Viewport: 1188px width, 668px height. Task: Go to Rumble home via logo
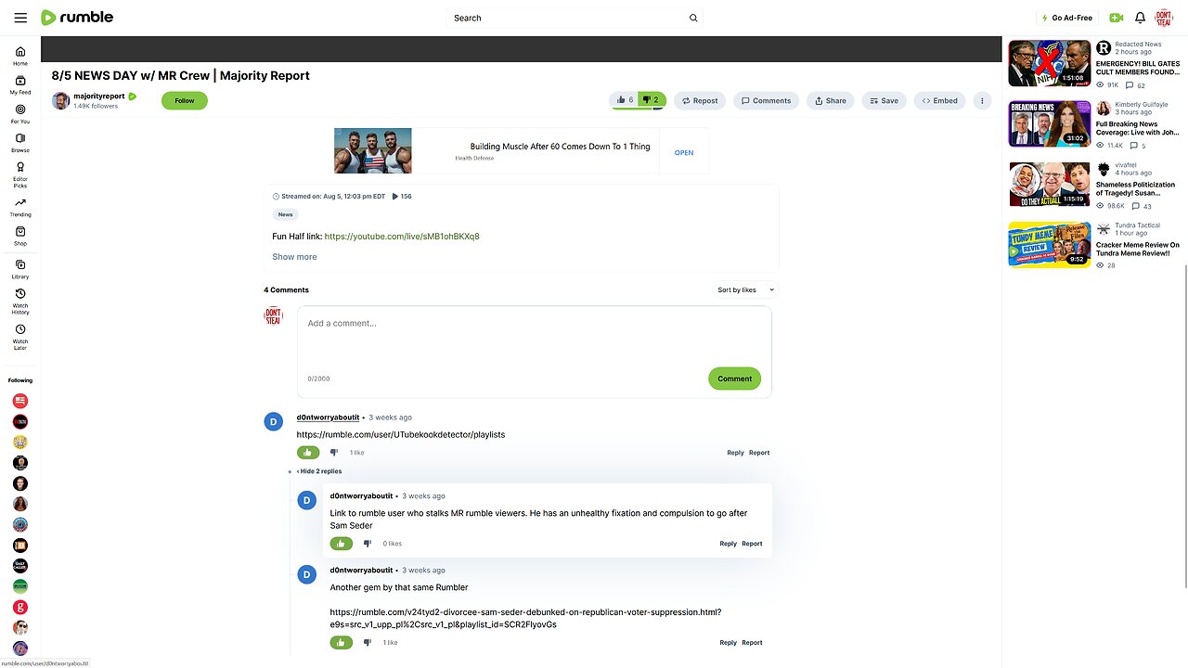tap(77, 18)
